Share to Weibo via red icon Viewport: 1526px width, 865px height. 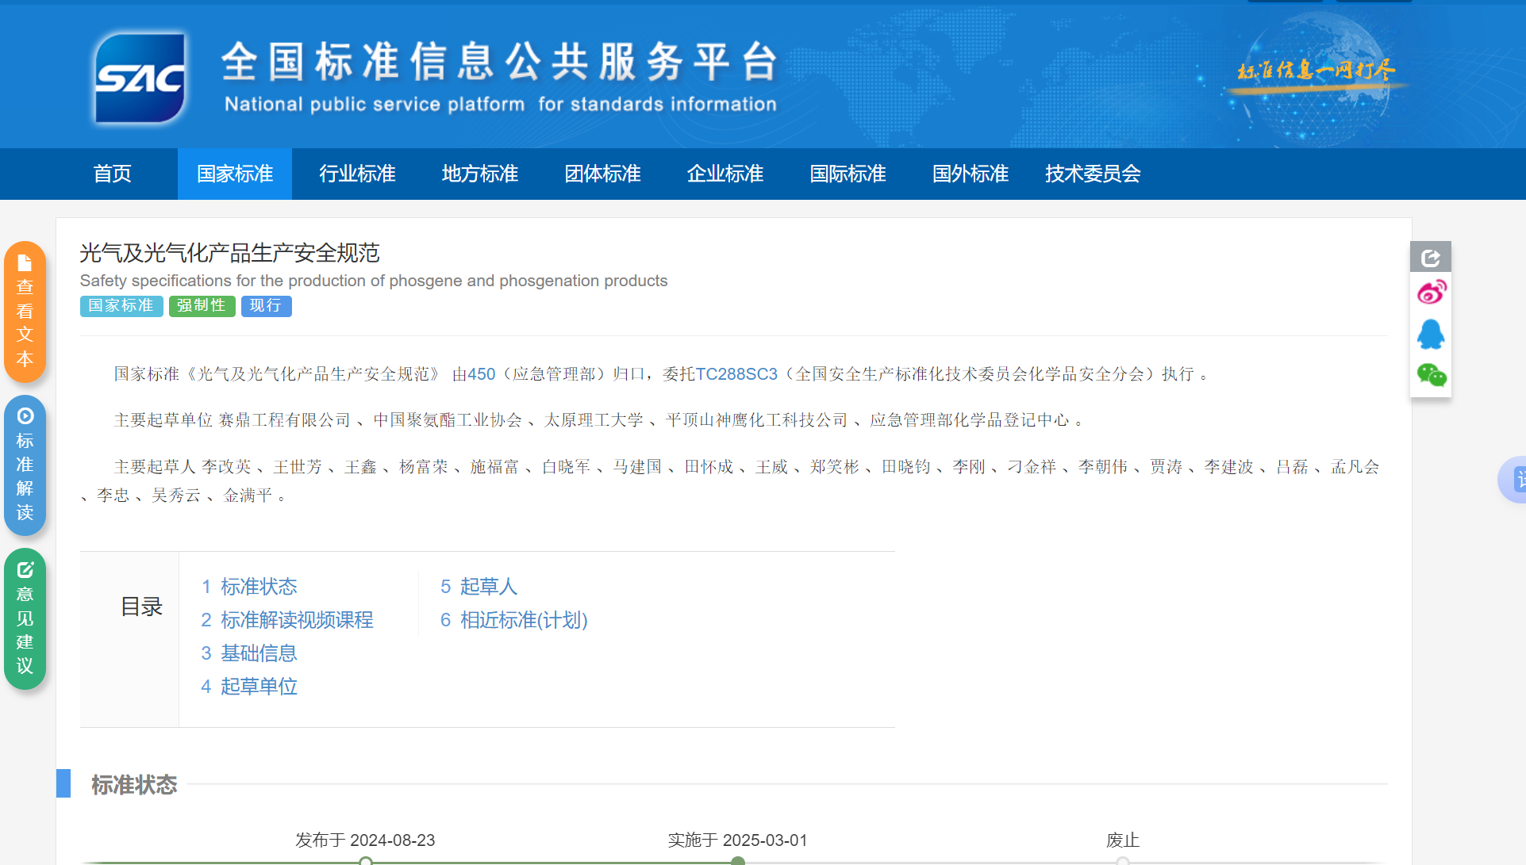coord(1432,293)
